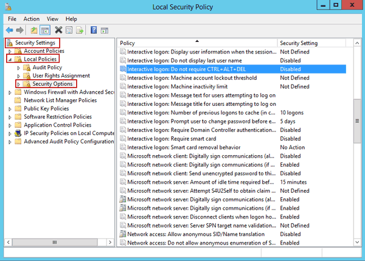Toggle Show/Hide Console Tree icon

(45, 30)
